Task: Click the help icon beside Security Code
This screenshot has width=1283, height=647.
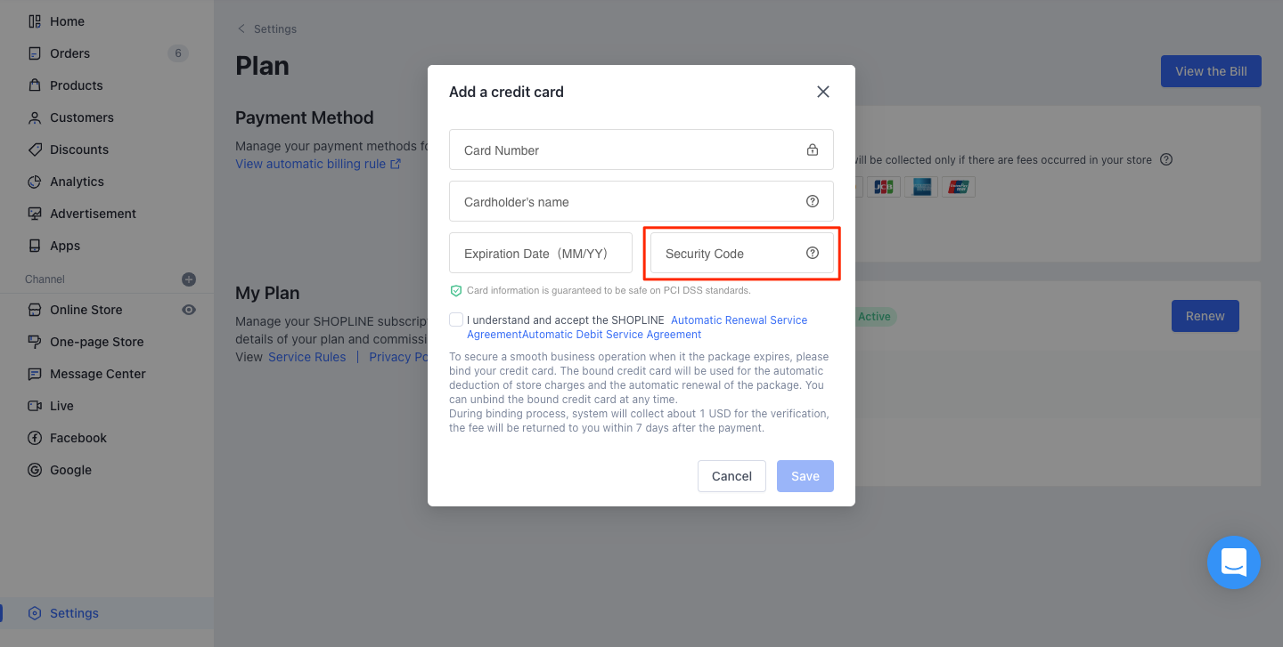Action: click(x=813, y=253)
